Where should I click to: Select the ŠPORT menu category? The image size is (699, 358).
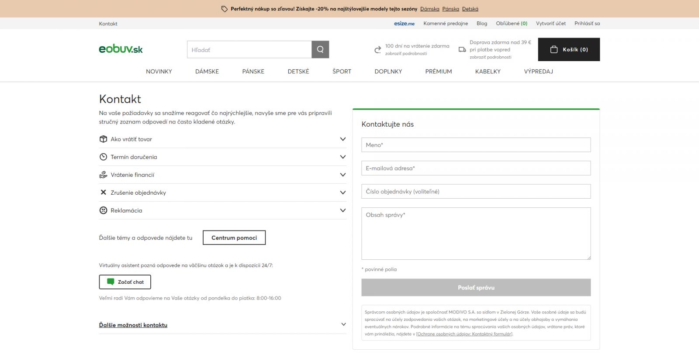click(x=342, y=72)
